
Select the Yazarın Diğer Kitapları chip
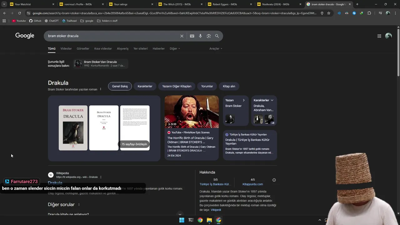177,86
